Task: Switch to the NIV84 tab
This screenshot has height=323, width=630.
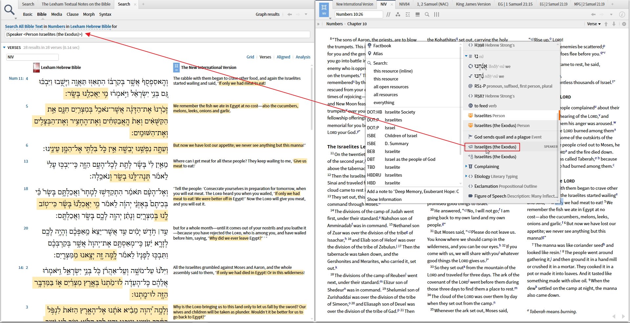Action: 404,4
